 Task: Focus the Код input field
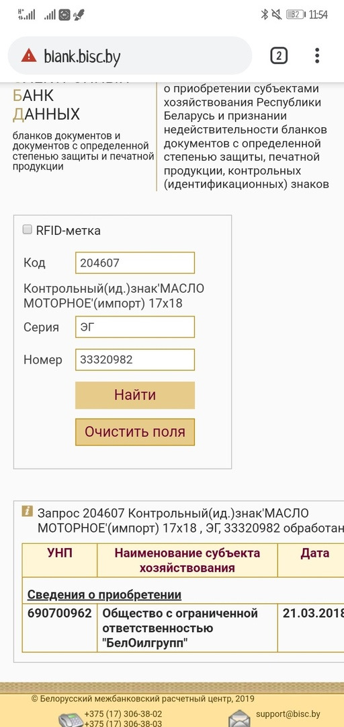[x=135, y=263]
